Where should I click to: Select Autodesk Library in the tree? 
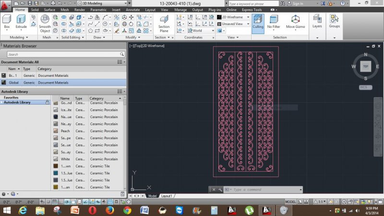pyautogui.click(x=17, y=102)
